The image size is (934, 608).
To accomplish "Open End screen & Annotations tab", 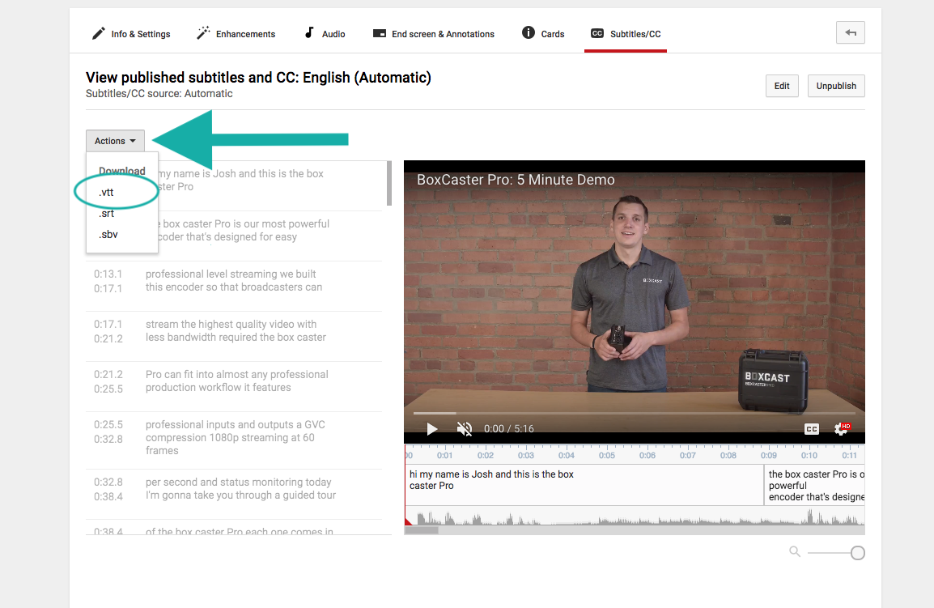I will point(433,34).
